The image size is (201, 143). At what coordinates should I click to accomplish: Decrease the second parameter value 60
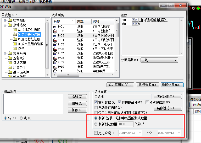pos(133,24)
